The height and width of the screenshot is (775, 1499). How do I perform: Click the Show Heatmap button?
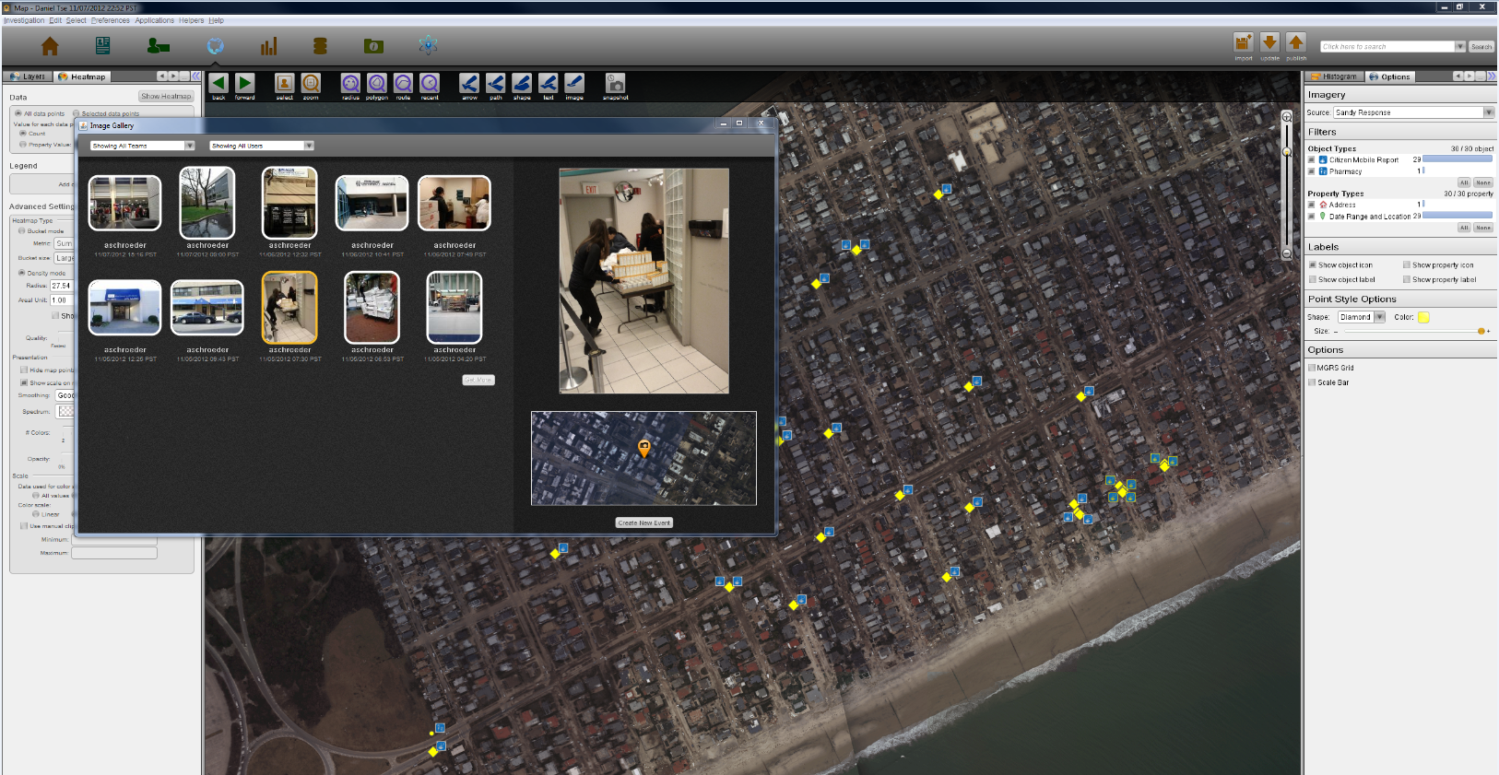(x=166, y=96)
